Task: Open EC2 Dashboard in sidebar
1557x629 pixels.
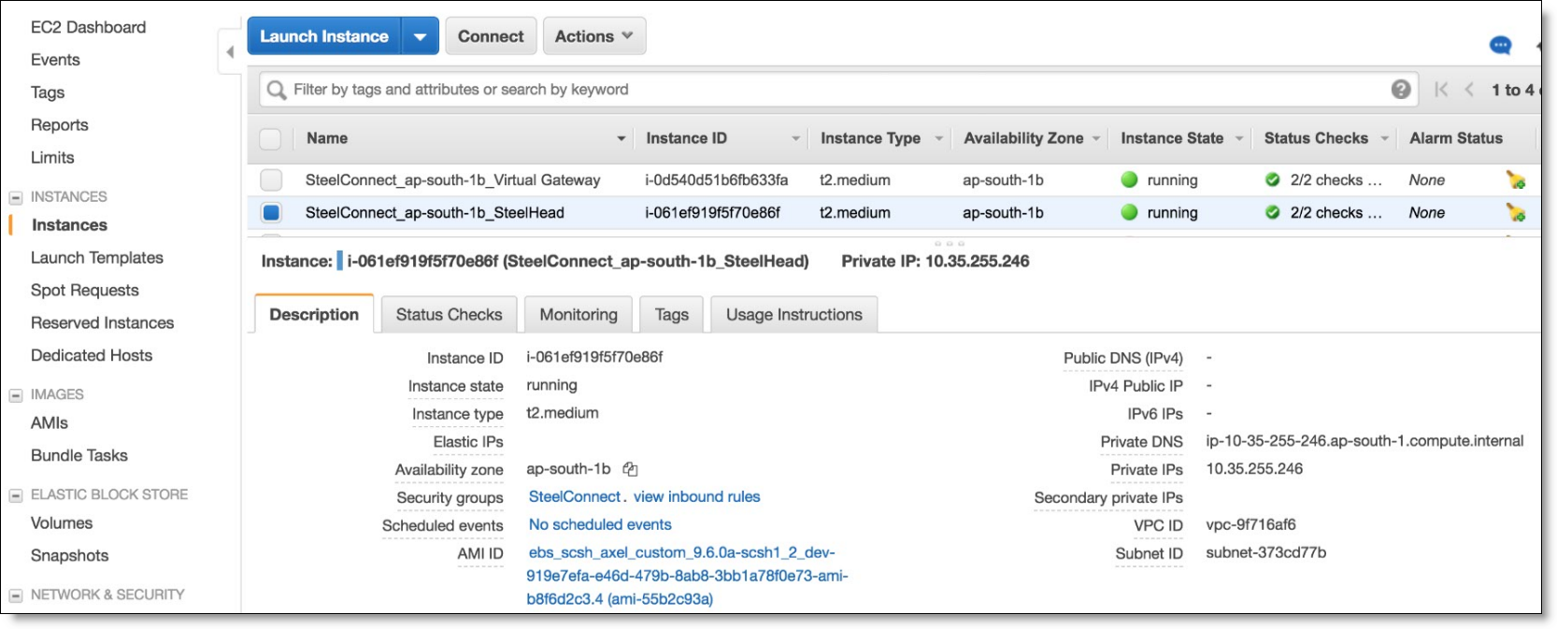Action: [88, 27]
